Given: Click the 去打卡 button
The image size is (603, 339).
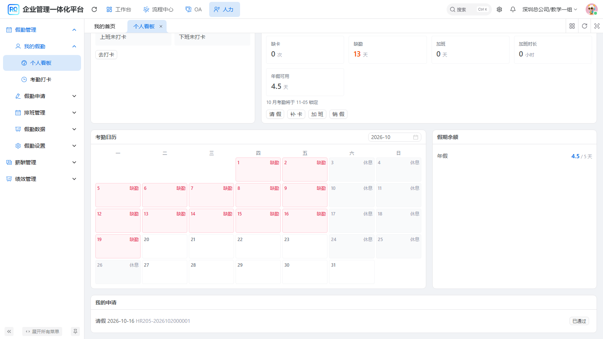Looking at the screenshot, I should [x=106, y=55].
